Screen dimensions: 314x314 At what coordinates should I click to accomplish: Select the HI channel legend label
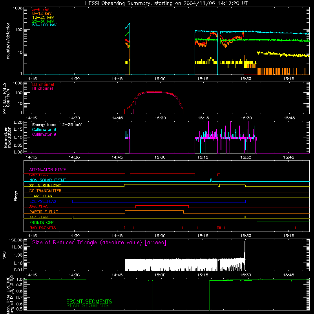coord(42,88)
